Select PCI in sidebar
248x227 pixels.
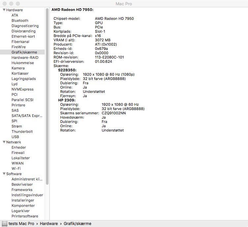[x=15, y=95]
